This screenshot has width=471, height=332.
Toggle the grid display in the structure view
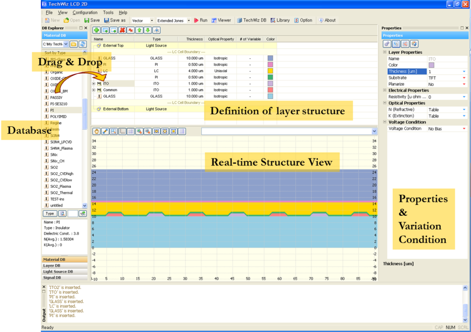pos(130,131)
